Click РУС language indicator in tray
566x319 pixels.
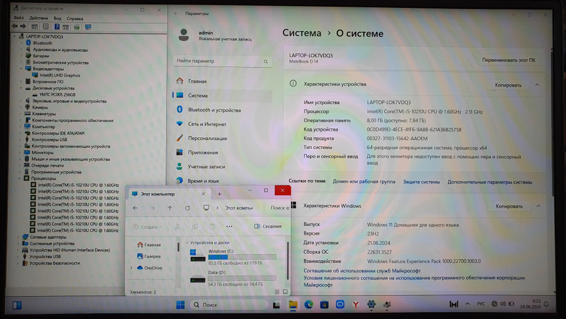click(481, 304)
